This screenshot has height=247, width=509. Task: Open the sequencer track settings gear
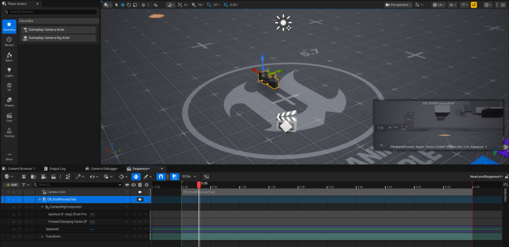[x=147, y=185]
